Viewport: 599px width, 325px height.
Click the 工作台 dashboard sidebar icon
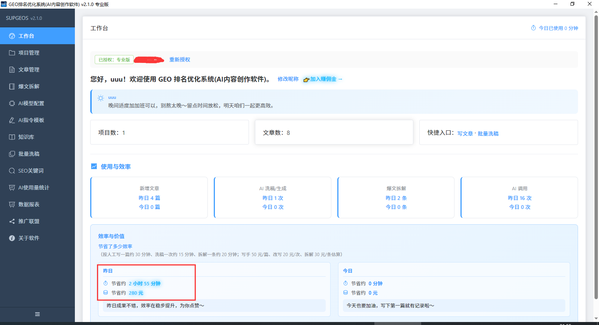point(12,36)
